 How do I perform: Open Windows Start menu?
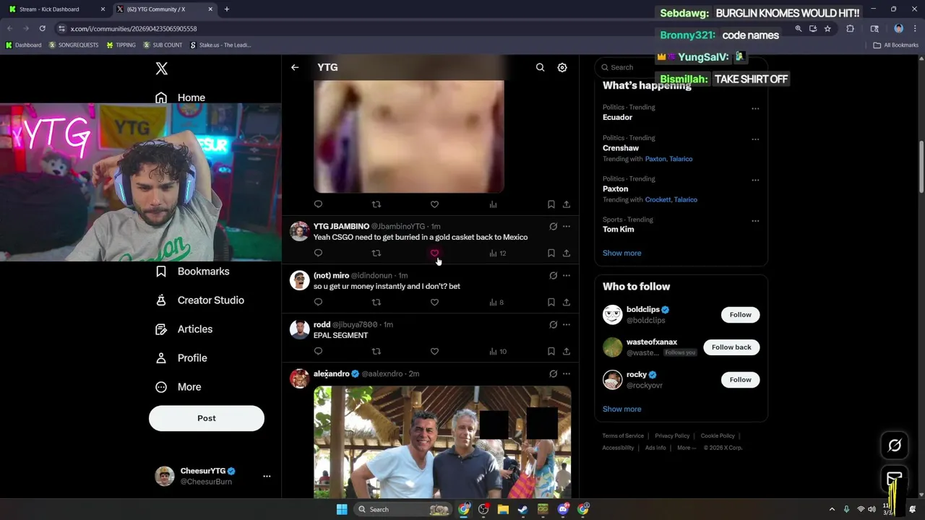coord(342,509)
